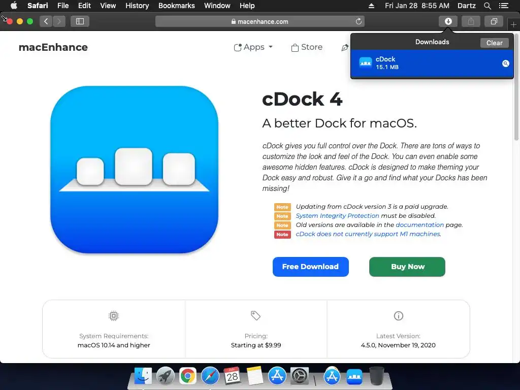The height and width of the screenshot is (390, 520).
Task: Click the macenhance.com address bar
Action: pos(259,21)
